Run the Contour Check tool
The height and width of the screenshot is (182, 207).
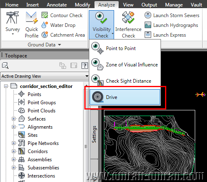[62, 15]
